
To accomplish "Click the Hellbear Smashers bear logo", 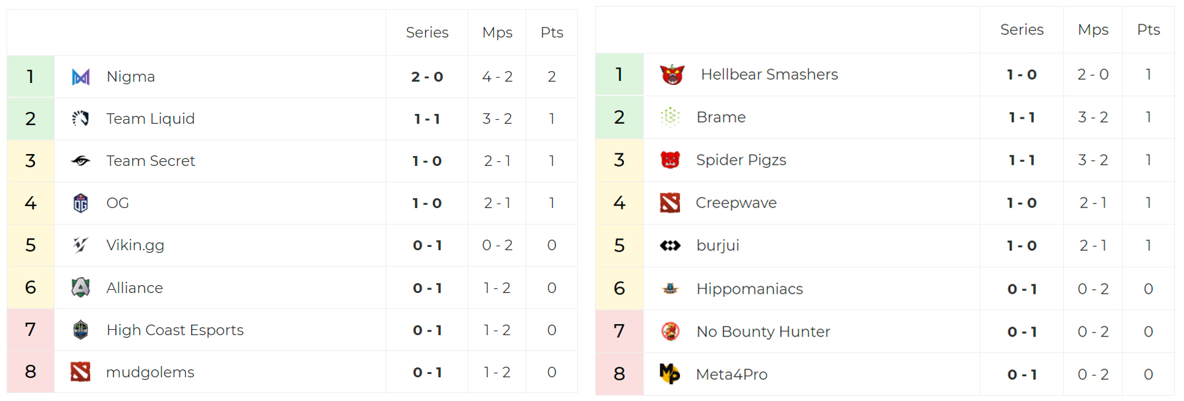I will click(x=672, y=74).
